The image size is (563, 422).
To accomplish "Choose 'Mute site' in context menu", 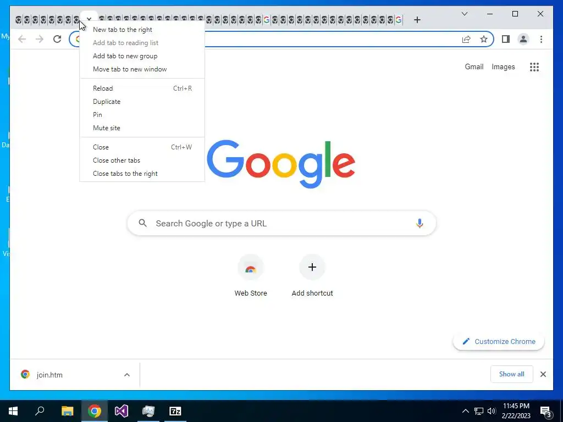I will pos(142,127).
